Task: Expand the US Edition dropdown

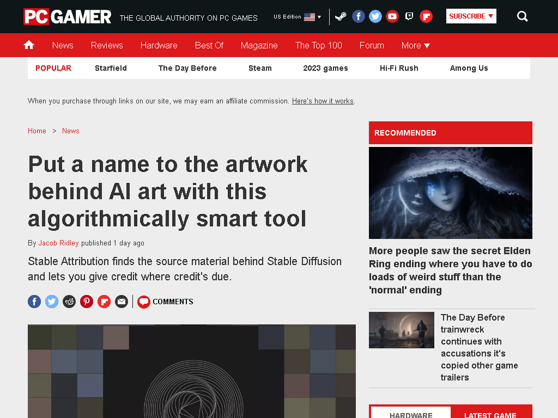Action: point(297,17)
